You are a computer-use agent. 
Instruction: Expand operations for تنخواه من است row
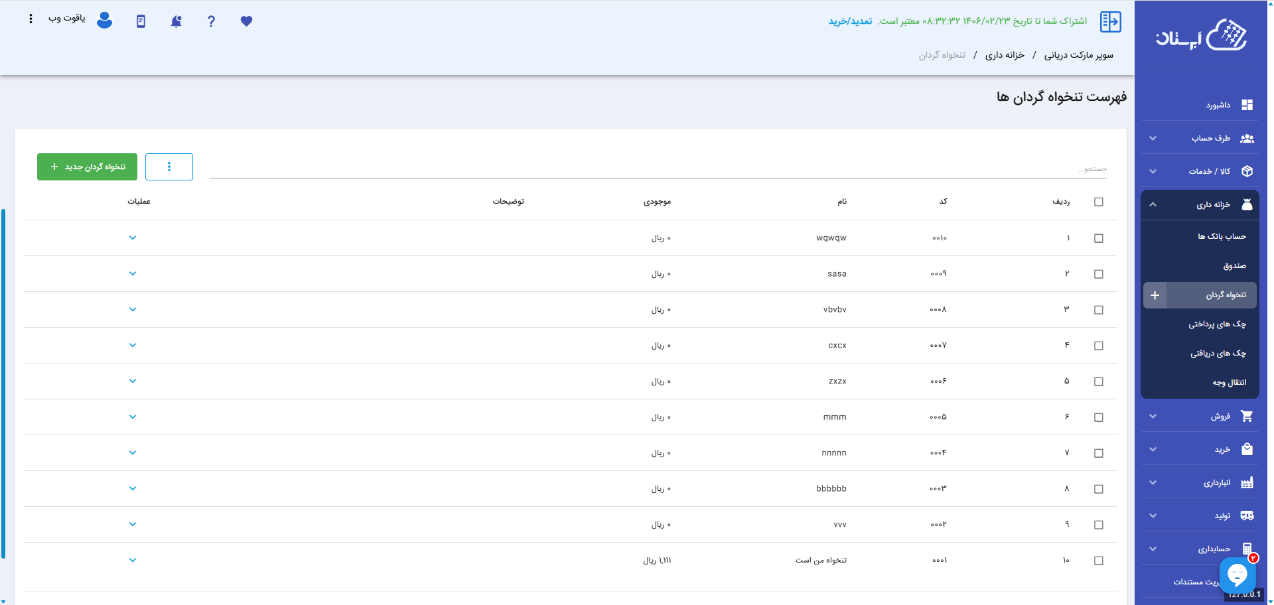click(x=133, y=560)
